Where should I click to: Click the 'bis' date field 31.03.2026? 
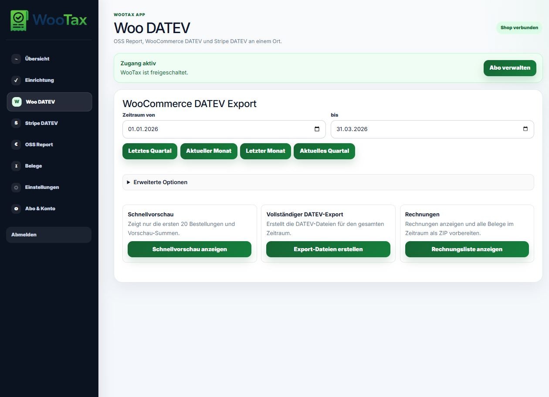[432, 129]
